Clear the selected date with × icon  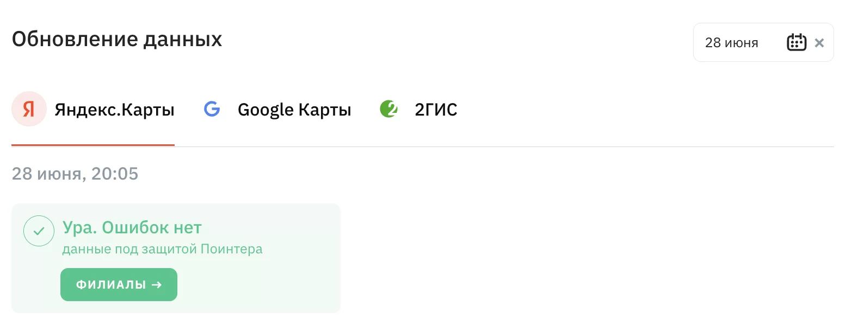(819, 43)
